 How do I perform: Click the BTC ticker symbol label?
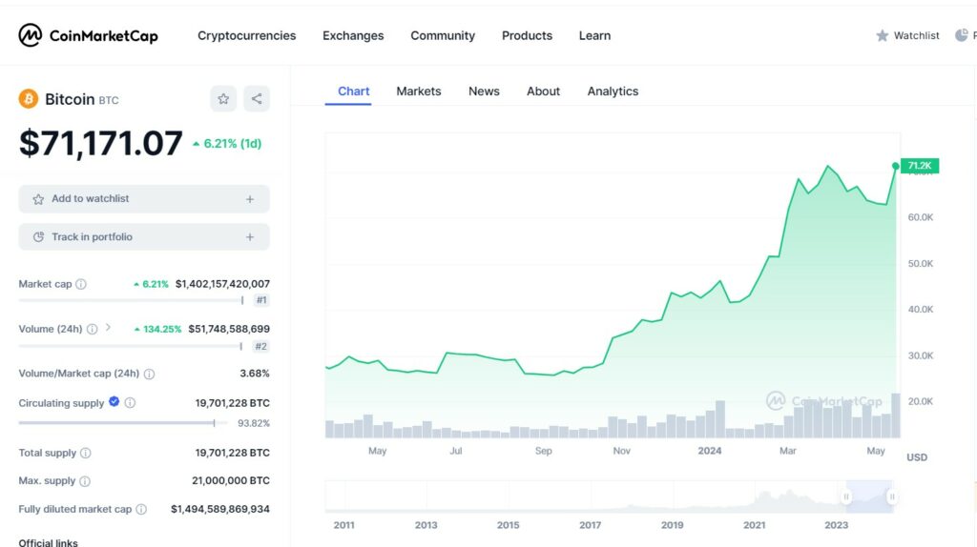pos(109,100)
